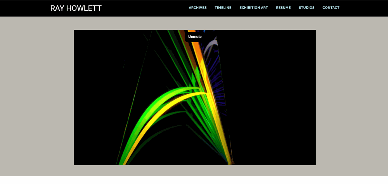The height and width of the screenshot is (184, 388).
Task: View the Resumé page
Action: tap(283, 8)
